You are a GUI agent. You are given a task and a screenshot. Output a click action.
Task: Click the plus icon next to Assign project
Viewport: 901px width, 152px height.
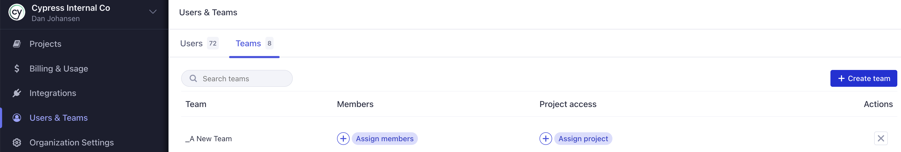[546, 138]
